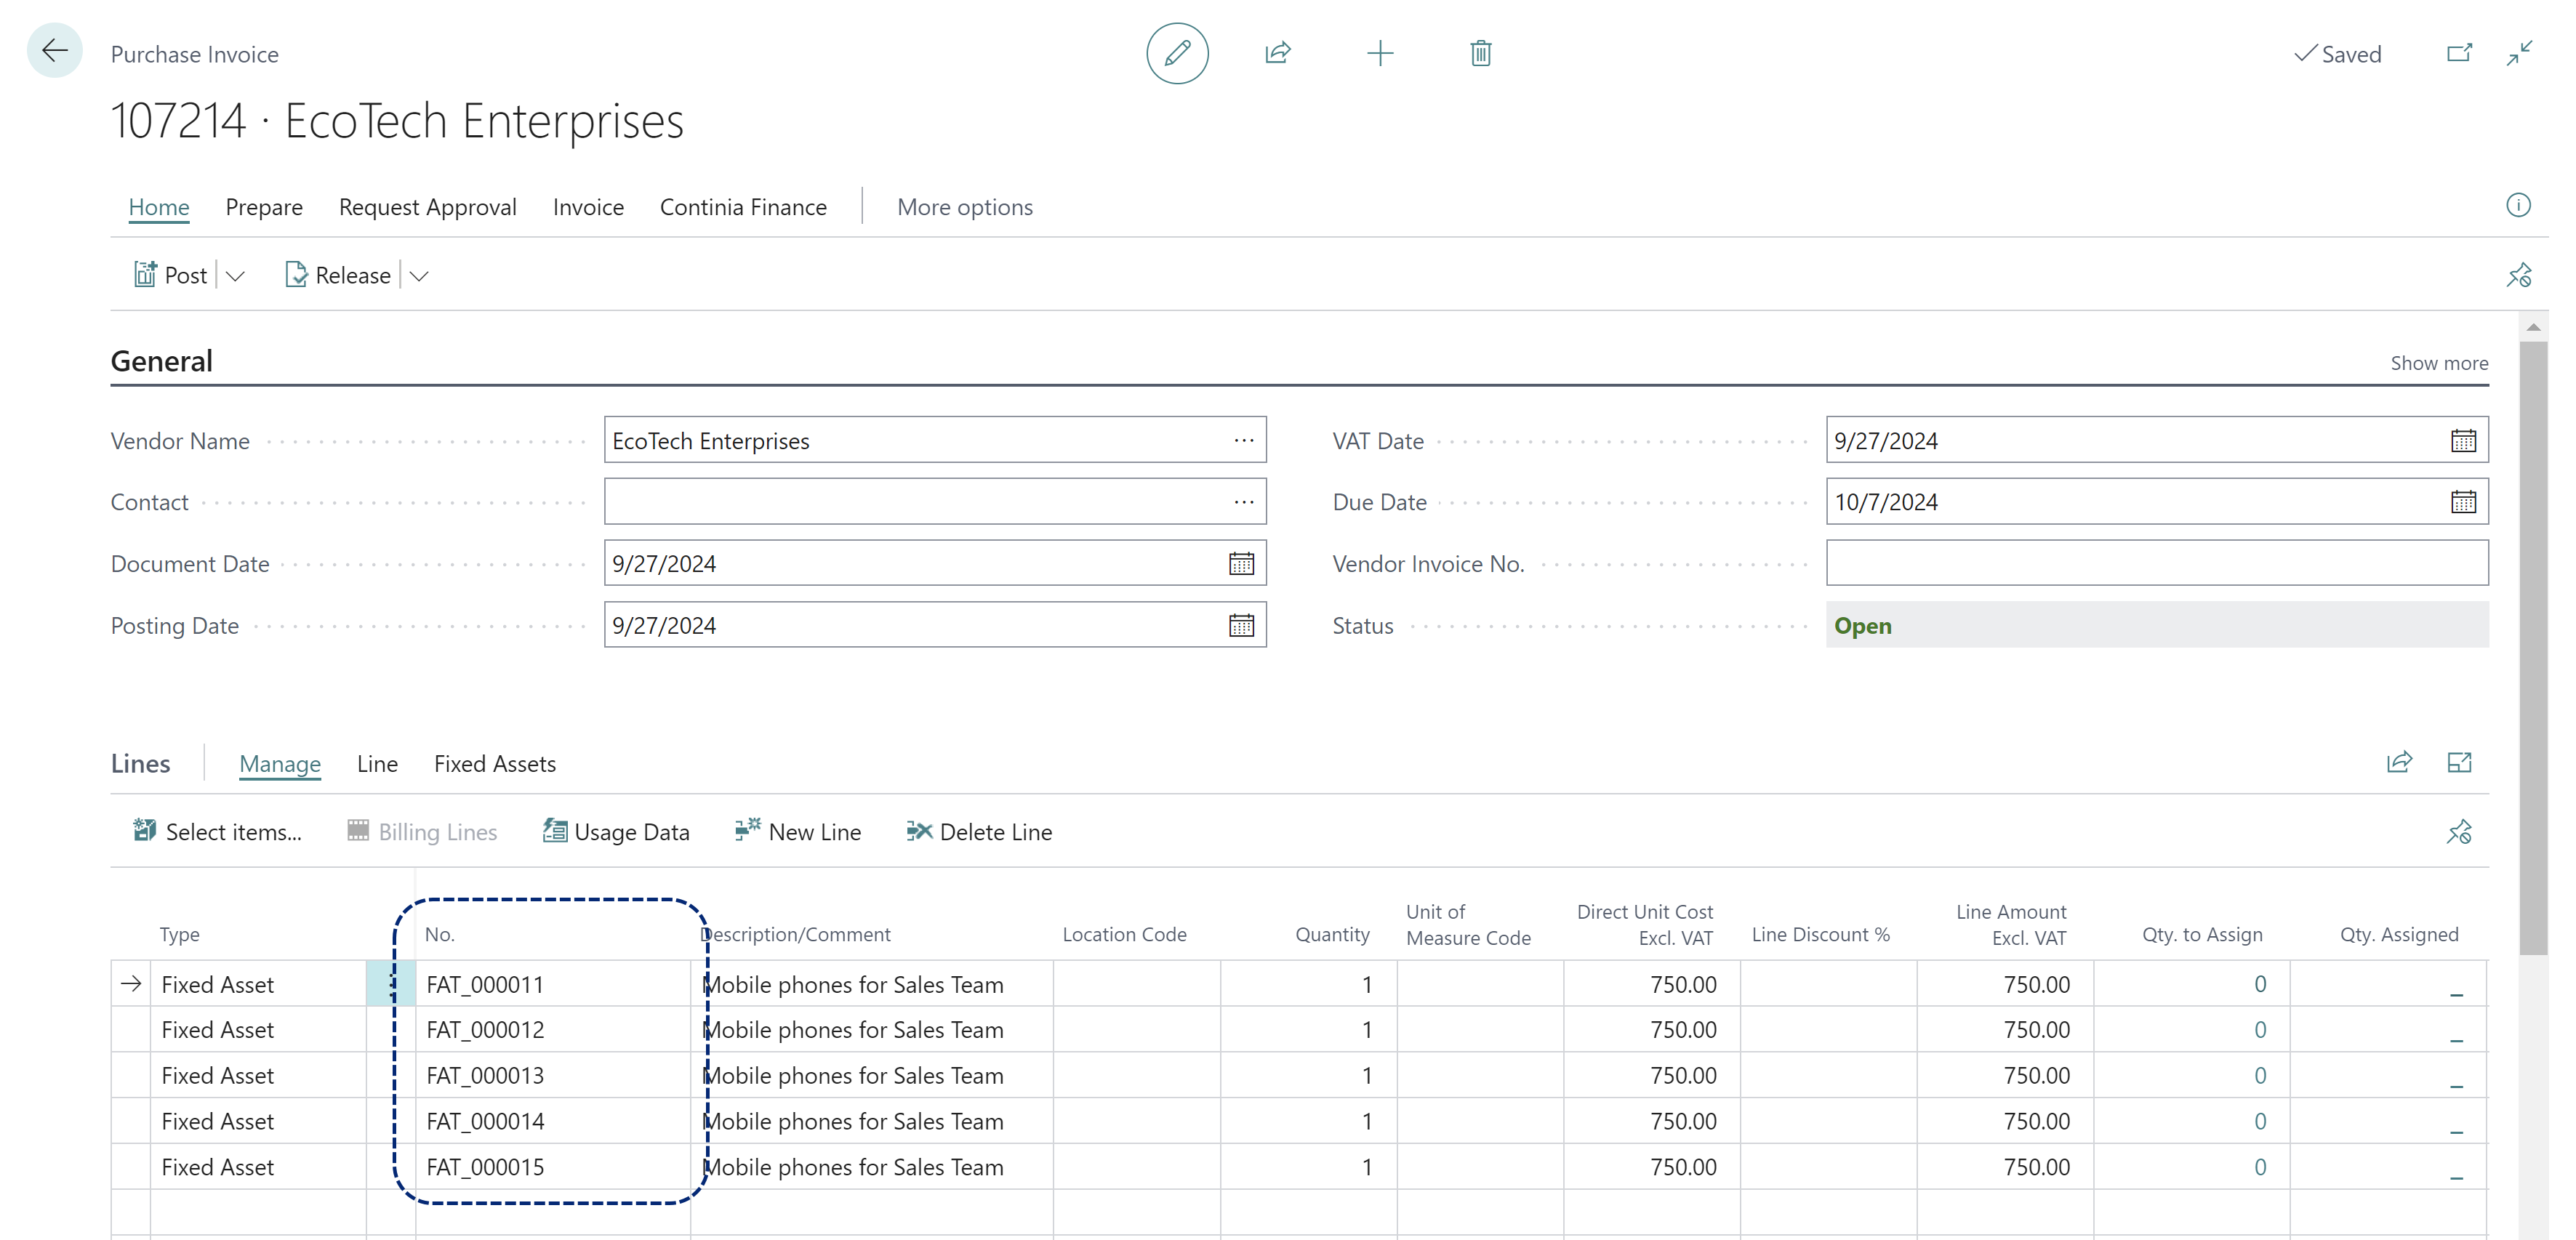
Task: Click Select items... action
Action: pos(217,832)
